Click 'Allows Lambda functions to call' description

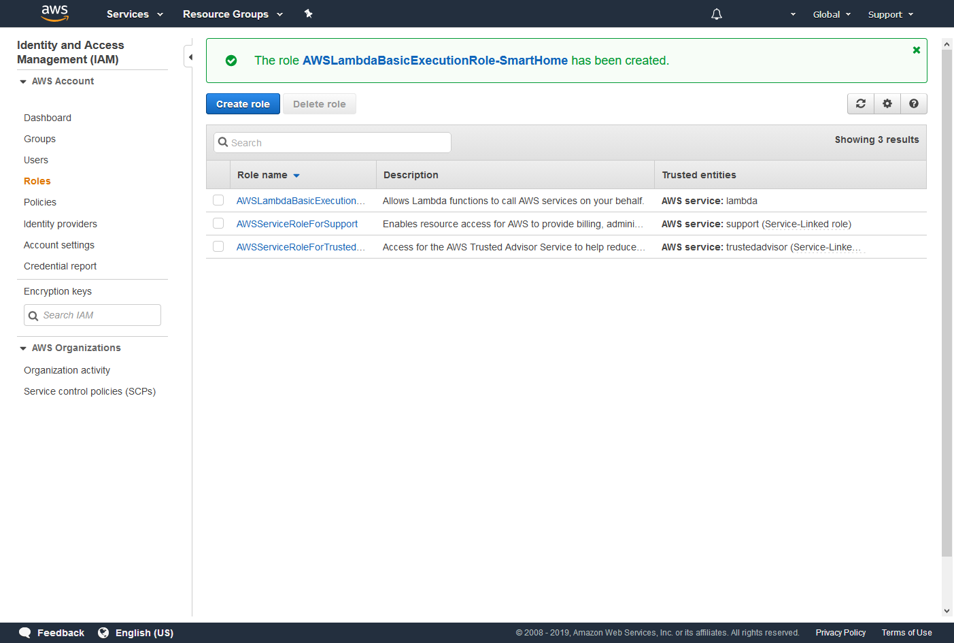click(513, 201)
